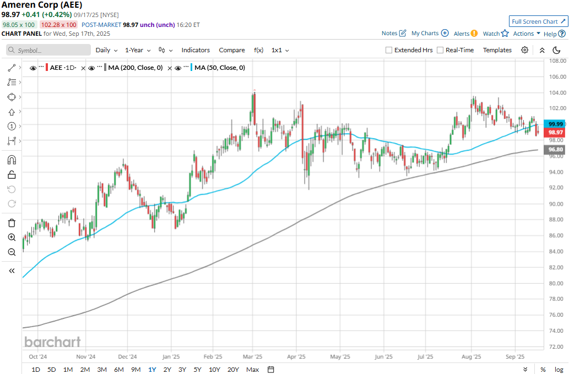Open the candlestick chart type dropdown
Screen dimensions: 569x374
click(x=165, y=50)
